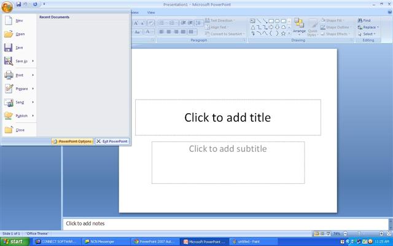
Task: Click the title placeholder on the slide
Action: (228, 117)
